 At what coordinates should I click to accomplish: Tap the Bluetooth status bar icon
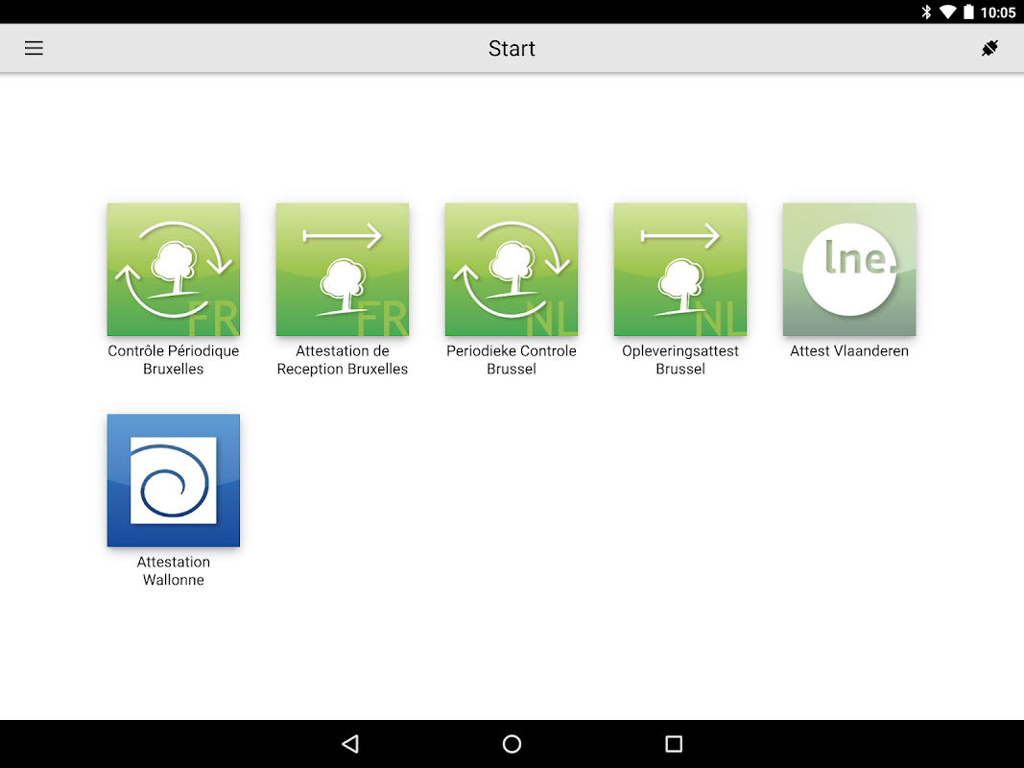[x=926, y=12]
